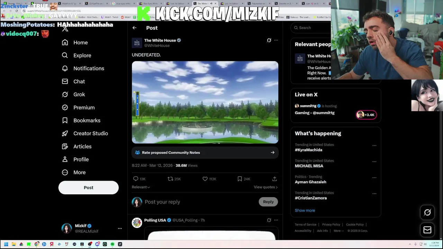Screen dimensions: 443x249
Task: Click the Bookmarks ribbon icon in sidebar
Action: [65, 120]
